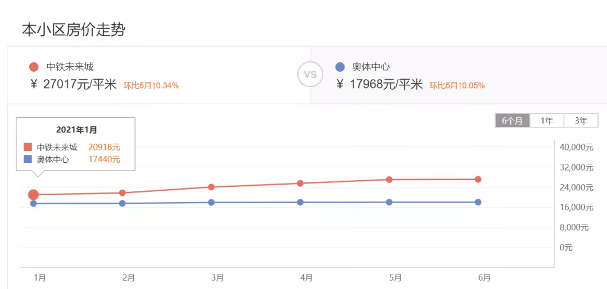This screenshot has width=607, height=289.
Task: Click the red dot beside 中铁未来城 header
Action: pyautogui.click(x=34, y=67)
